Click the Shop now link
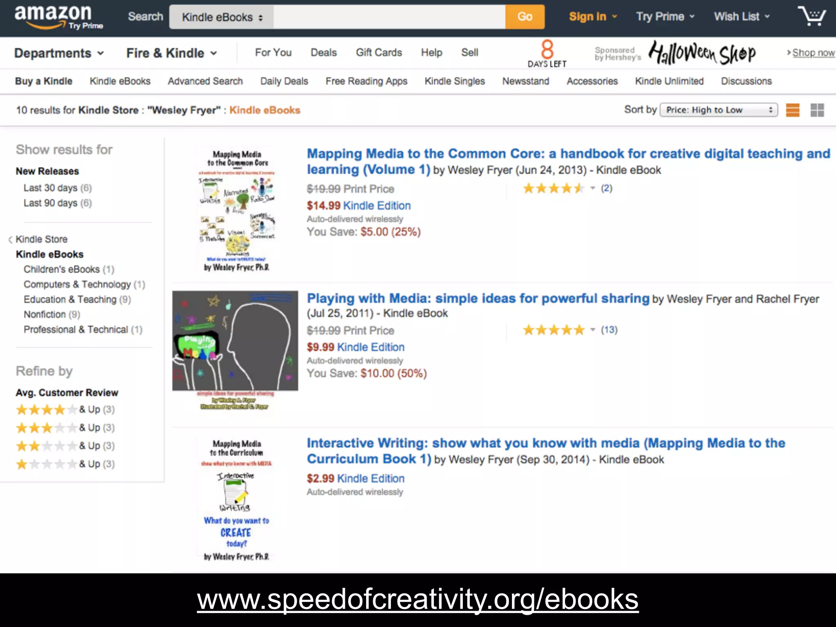The width and height of the screenshot is (836, 627). click(x=813, y=53)
